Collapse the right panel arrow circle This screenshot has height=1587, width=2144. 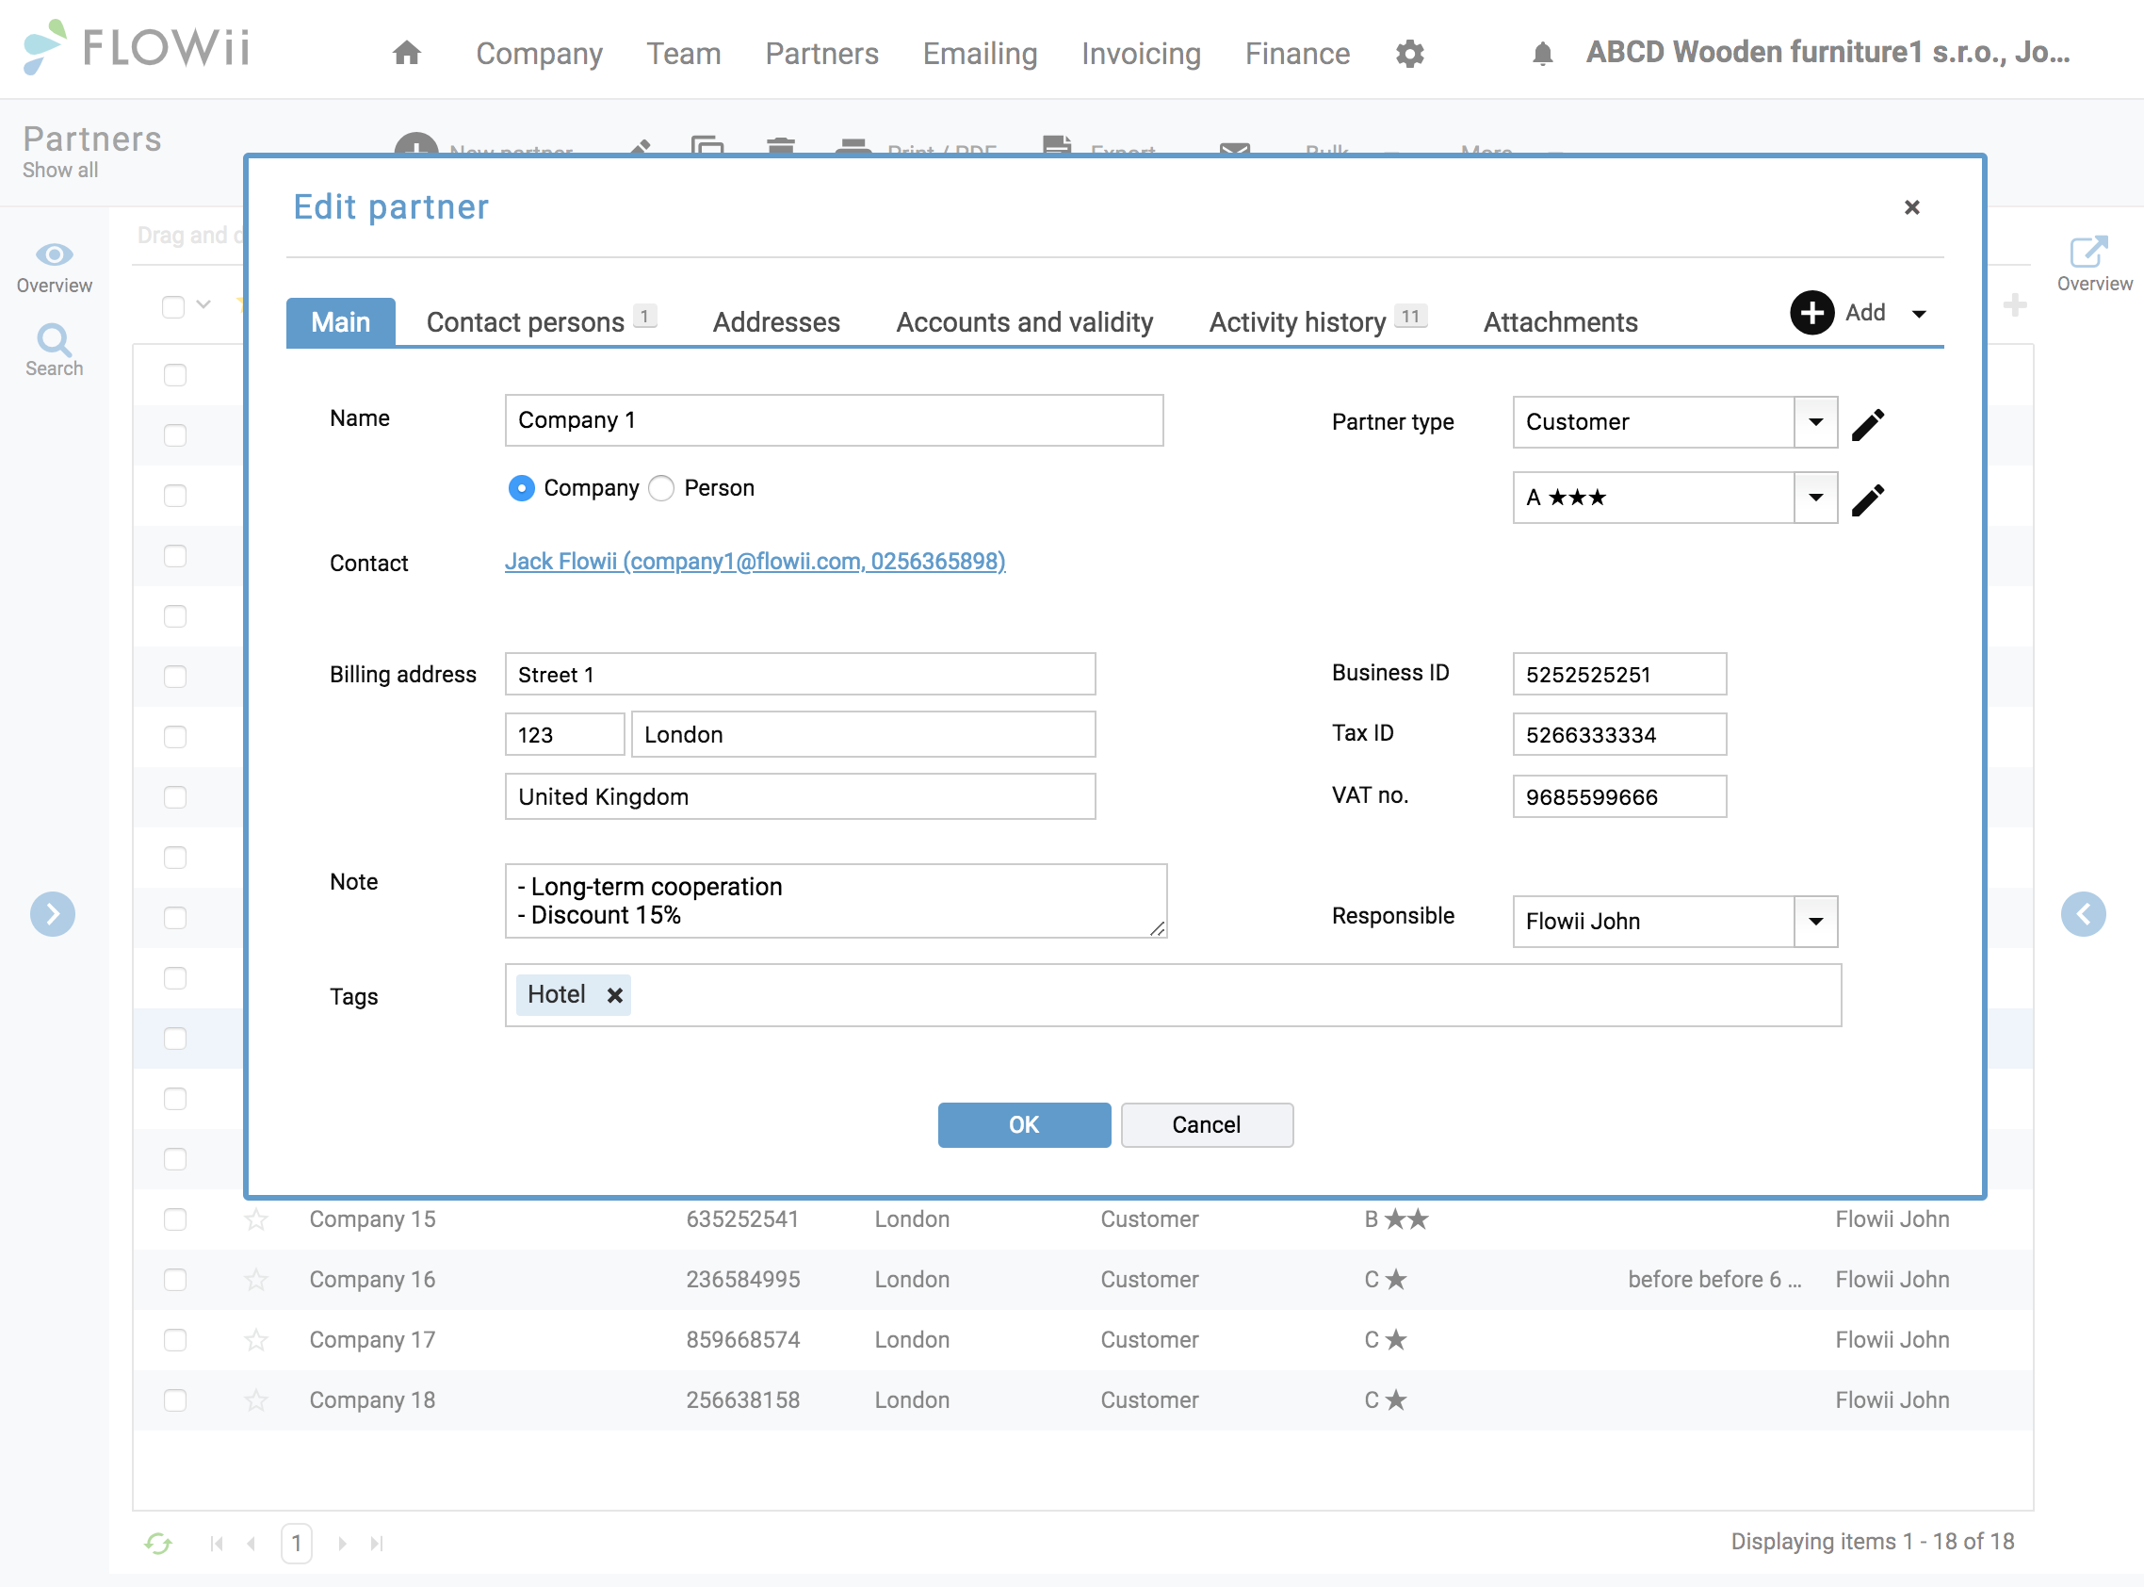point(2083,913)
